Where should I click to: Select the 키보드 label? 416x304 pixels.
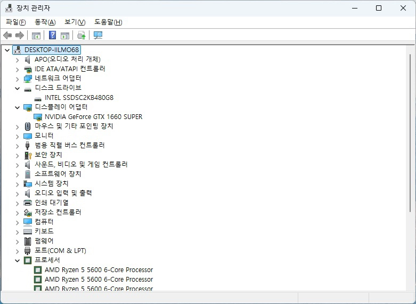(x=44, y=231)
